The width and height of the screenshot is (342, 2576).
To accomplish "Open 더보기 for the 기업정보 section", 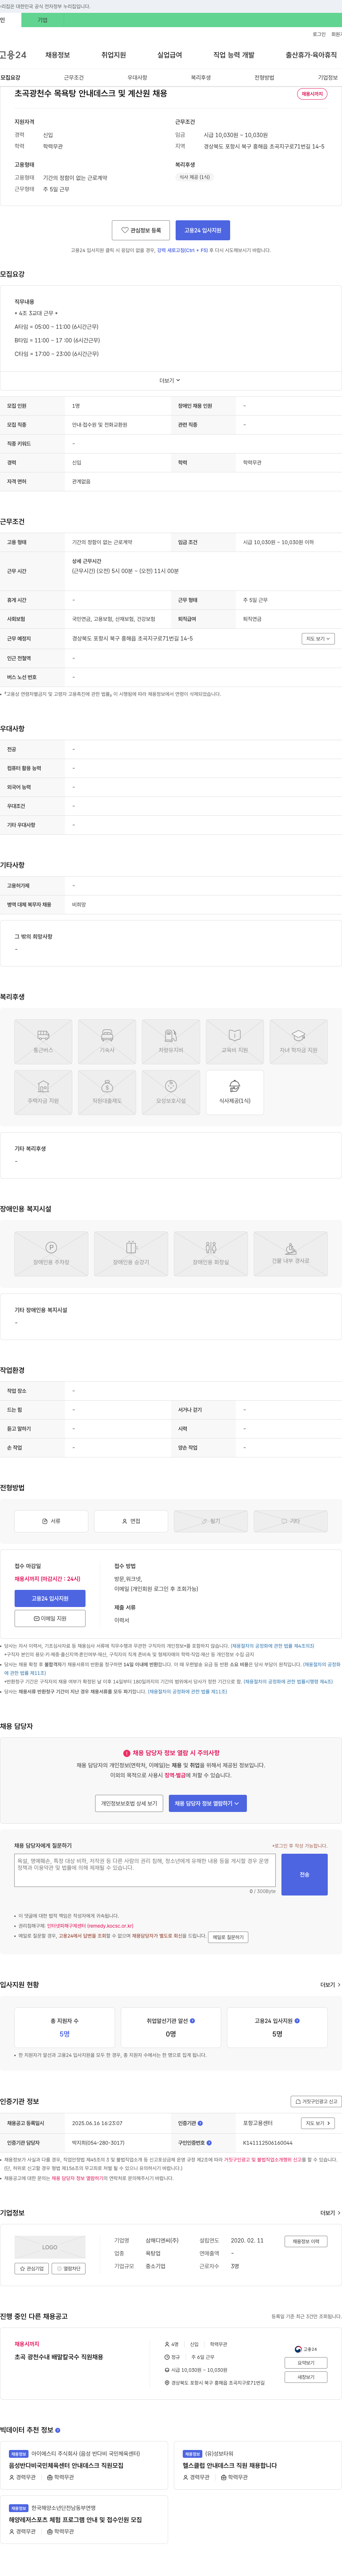I will (330, 2213).
